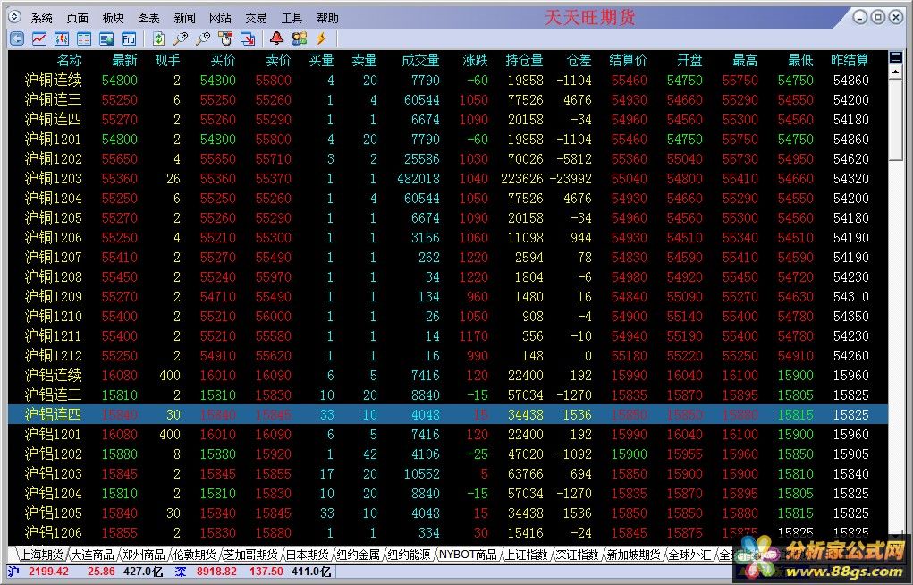
Task: Open the red alarm bell alert icon
Action: point(276,38)
